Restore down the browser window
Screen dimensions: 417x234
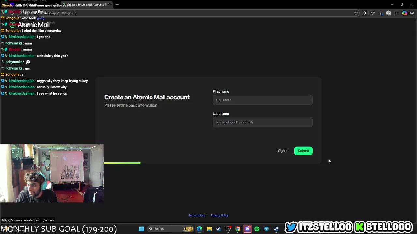click(x=402, y=4)
